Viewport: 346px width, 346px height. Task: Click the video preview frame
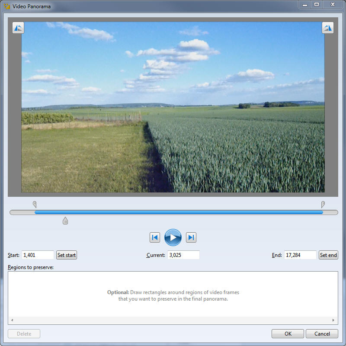(173, 107)
